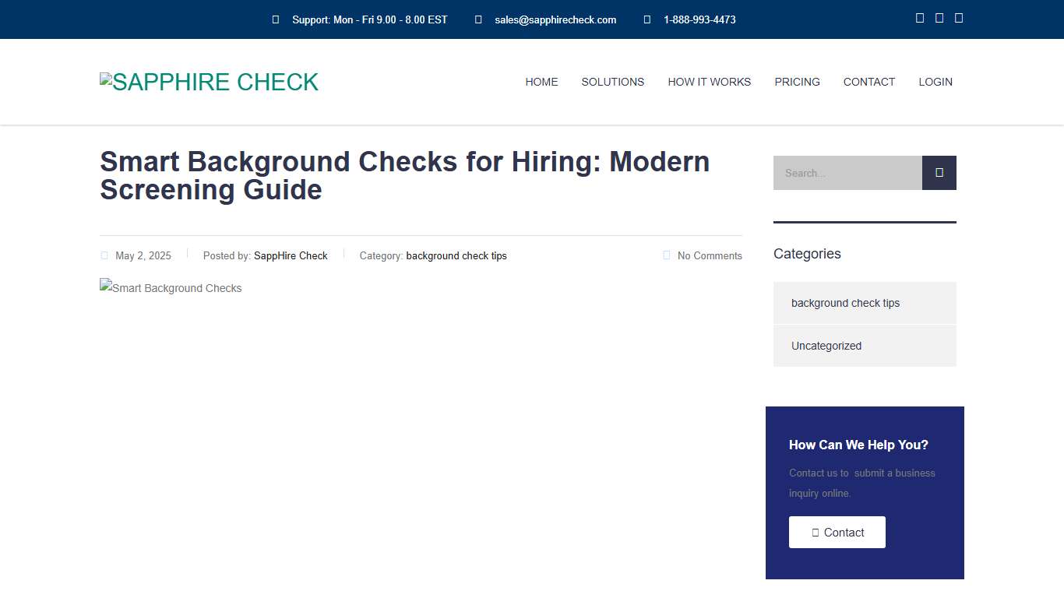
Task: Click the Sapphire Check logo
Action: (209, 82)
